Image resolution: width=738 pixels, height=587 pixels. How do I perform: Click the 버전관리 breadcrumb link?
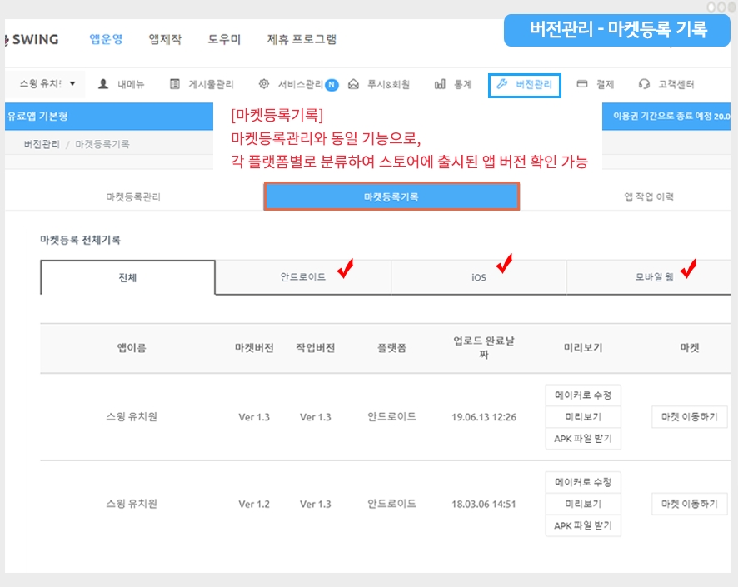[42, 144]
